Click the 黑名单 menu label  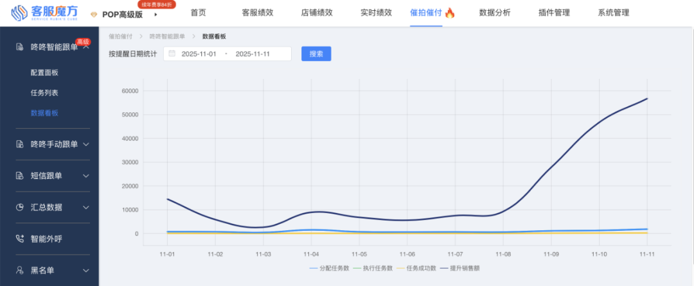coord(42,271)
